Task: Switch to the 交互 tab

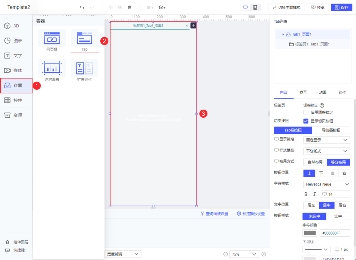Action: (303, 92)
